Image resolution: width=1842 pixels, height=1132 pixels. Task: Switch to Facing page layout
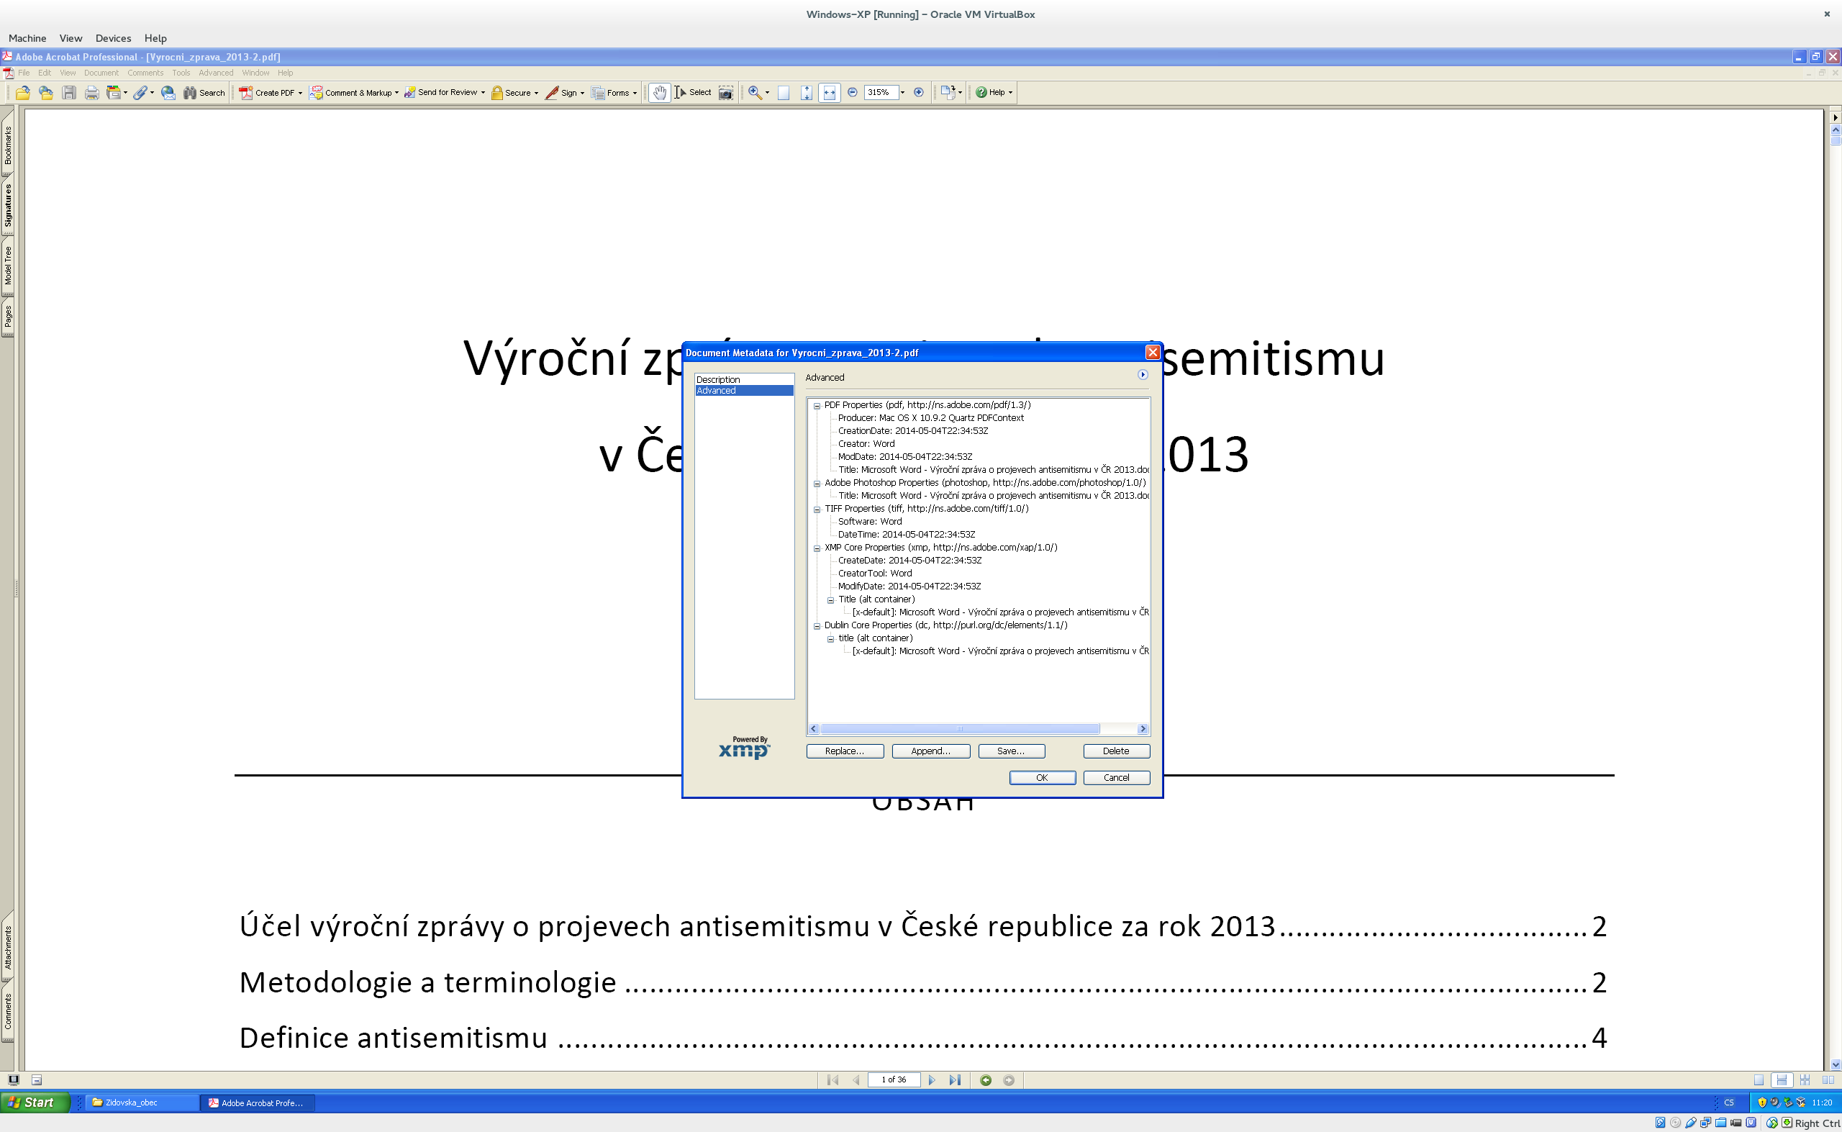[1828, 1080]
